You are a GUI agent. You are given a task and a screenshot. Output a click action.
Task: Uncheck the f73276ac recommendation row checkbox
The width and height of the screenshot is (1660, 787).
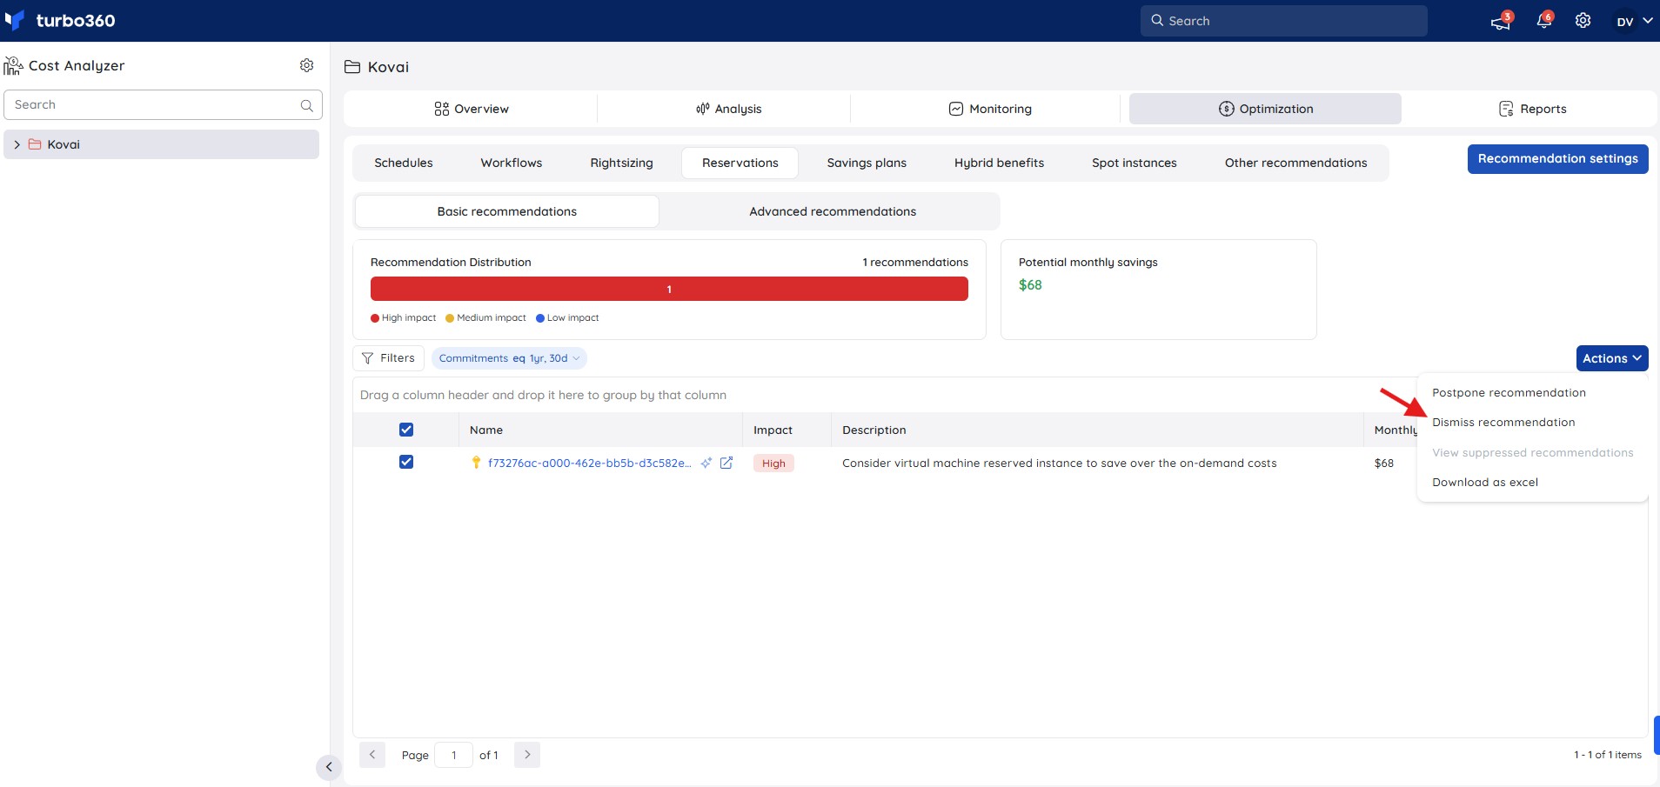[406, 462]
